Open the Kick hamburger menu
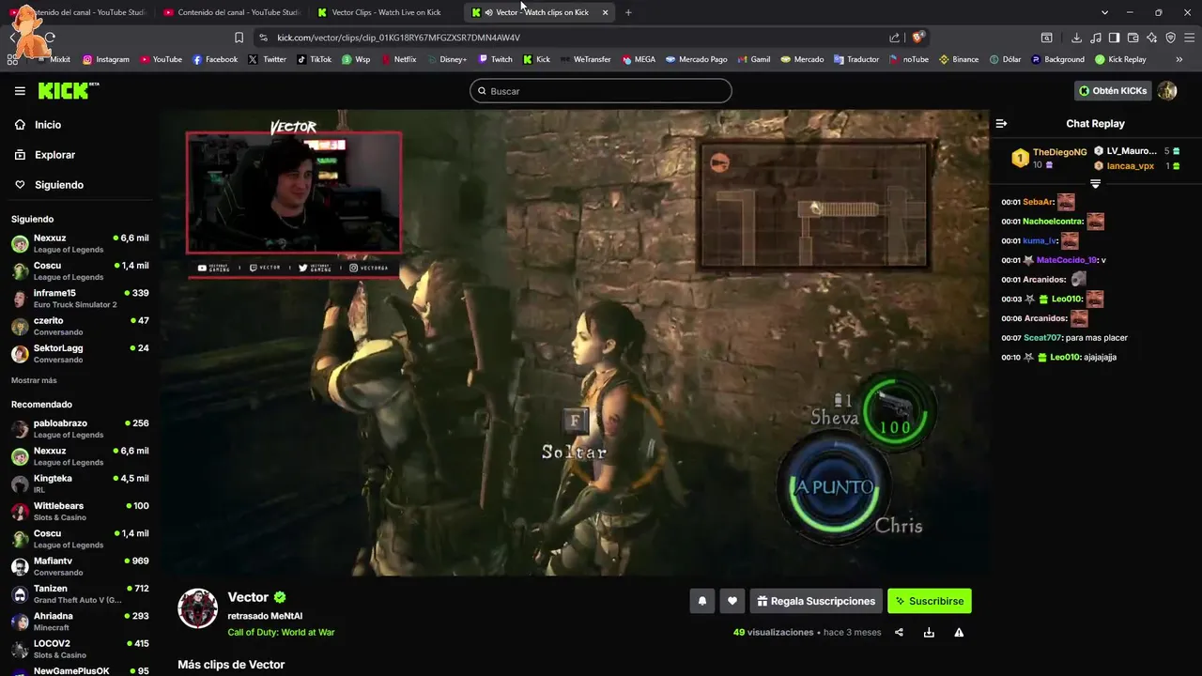This screenshot has width=1202, height=676. (x=20, y=91)
